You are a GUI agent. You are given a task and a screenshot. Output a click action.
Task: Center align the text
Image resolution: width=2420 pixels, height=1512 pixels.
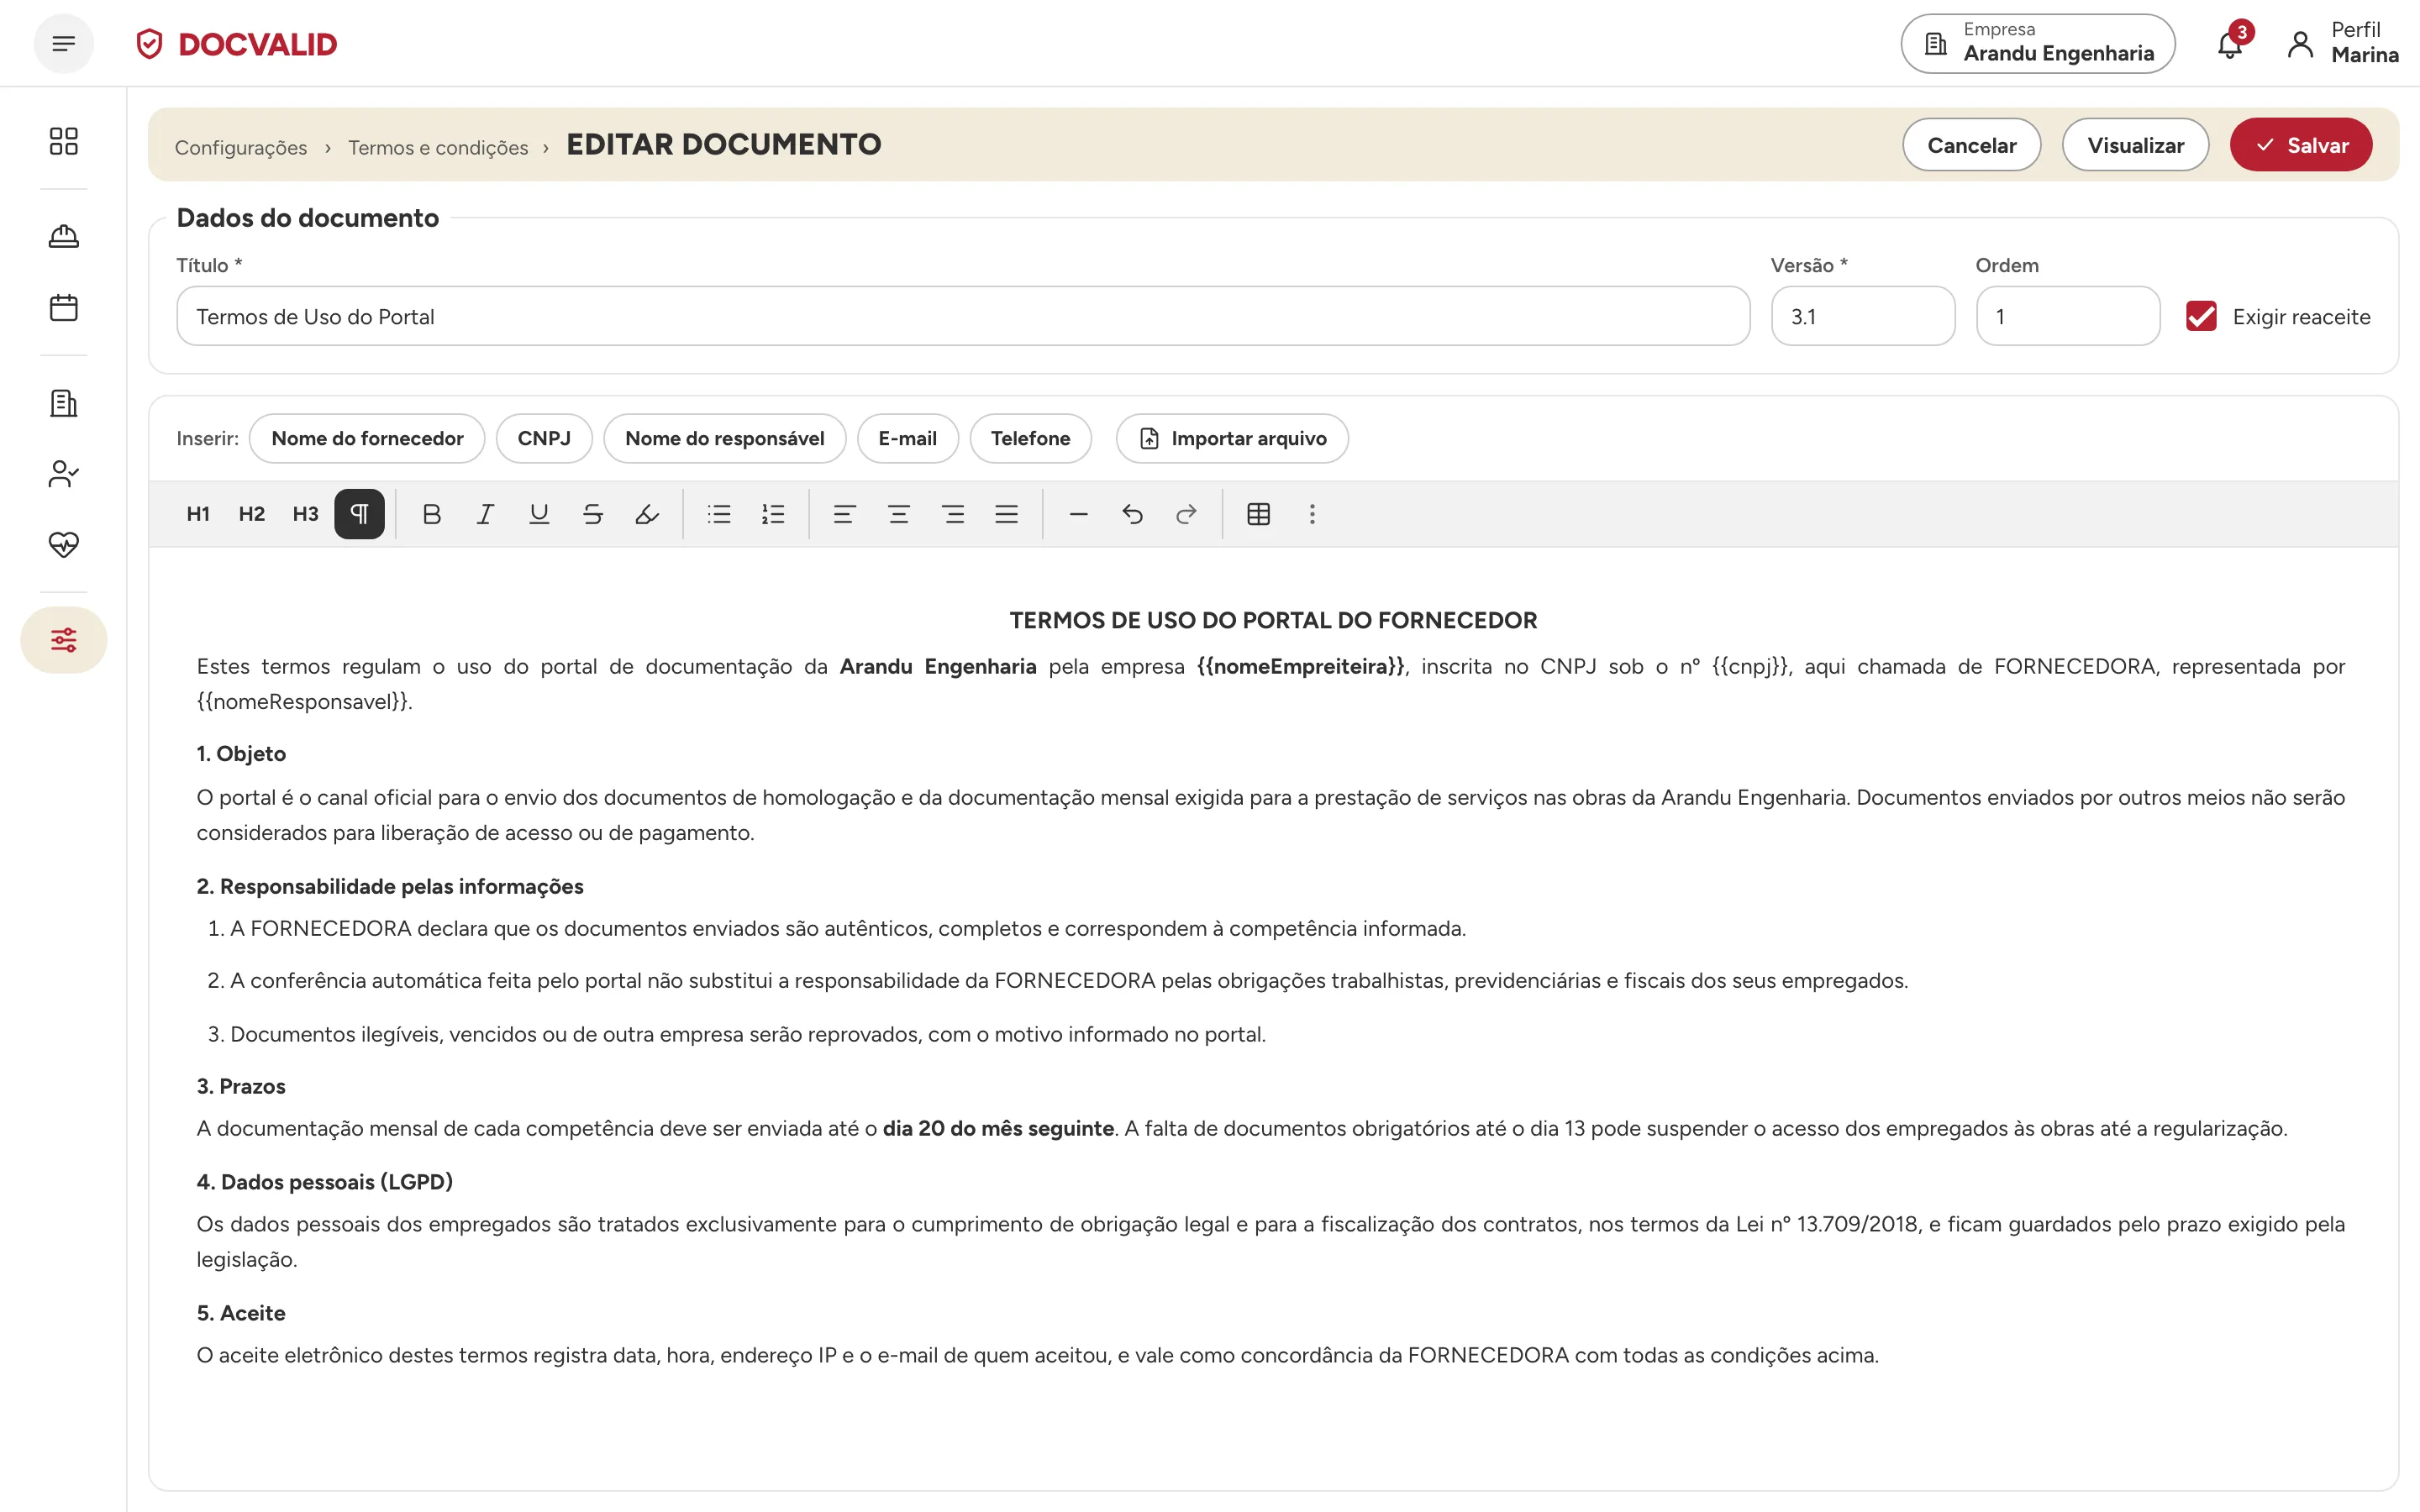click(x=899, y=514)
